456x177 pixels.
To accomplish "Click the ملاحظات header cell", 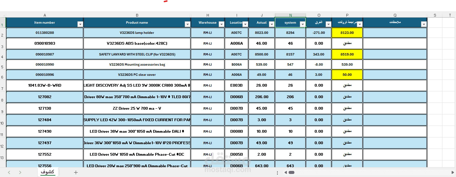I will click(395, 23).
